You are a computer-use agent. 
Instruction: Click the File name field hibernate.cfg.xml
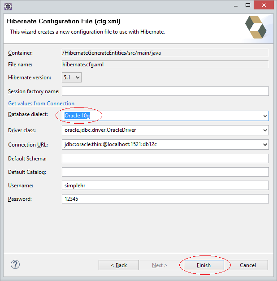click(165, 65)
